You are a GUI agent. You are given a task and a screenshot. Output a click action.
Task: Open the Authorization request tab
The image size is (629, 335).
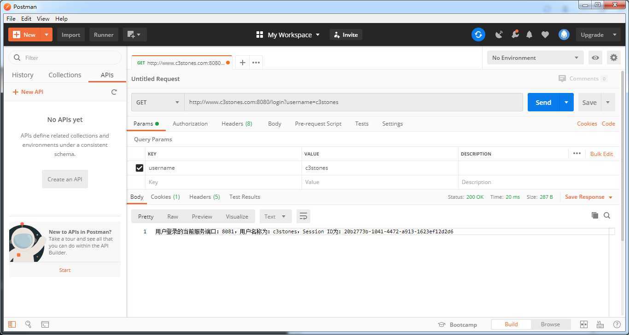(x=190, y=124)
